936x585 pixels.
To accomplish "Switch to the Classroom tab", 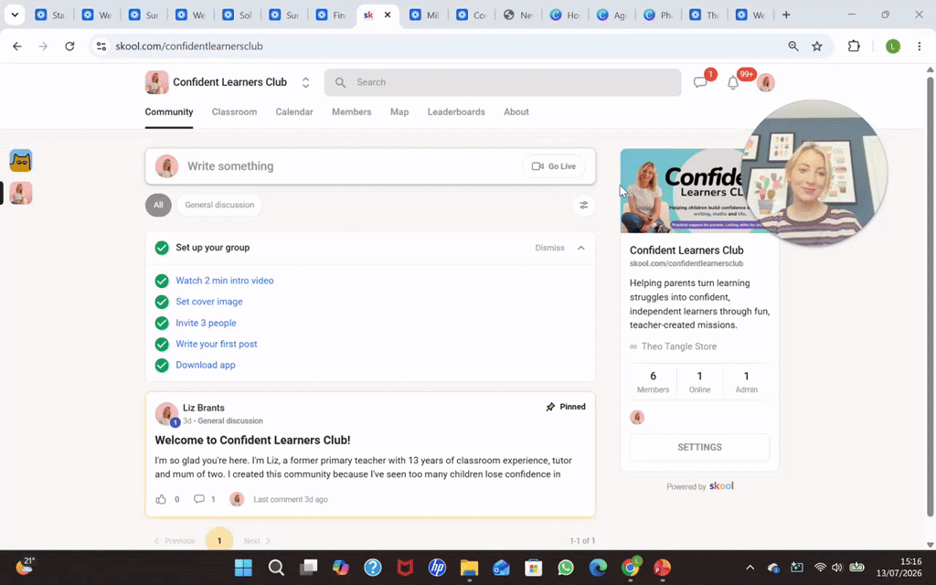I will point(234,112).
